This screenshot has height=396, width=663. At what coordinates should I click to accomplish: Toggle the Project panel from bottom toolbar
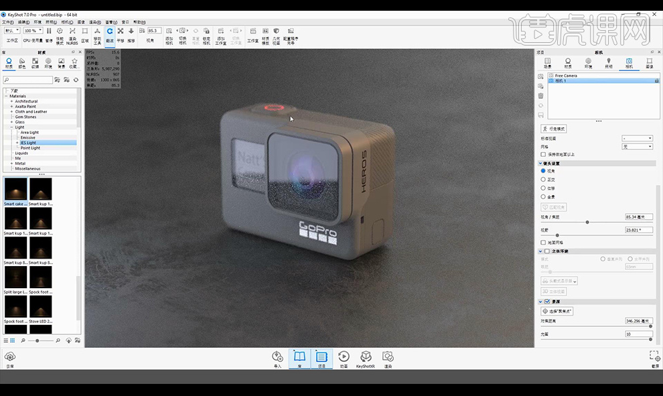pyautogui.click(x=321, y=358)
